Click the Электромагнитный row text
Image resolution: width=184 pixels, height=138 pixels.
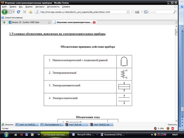click(64, 73)
